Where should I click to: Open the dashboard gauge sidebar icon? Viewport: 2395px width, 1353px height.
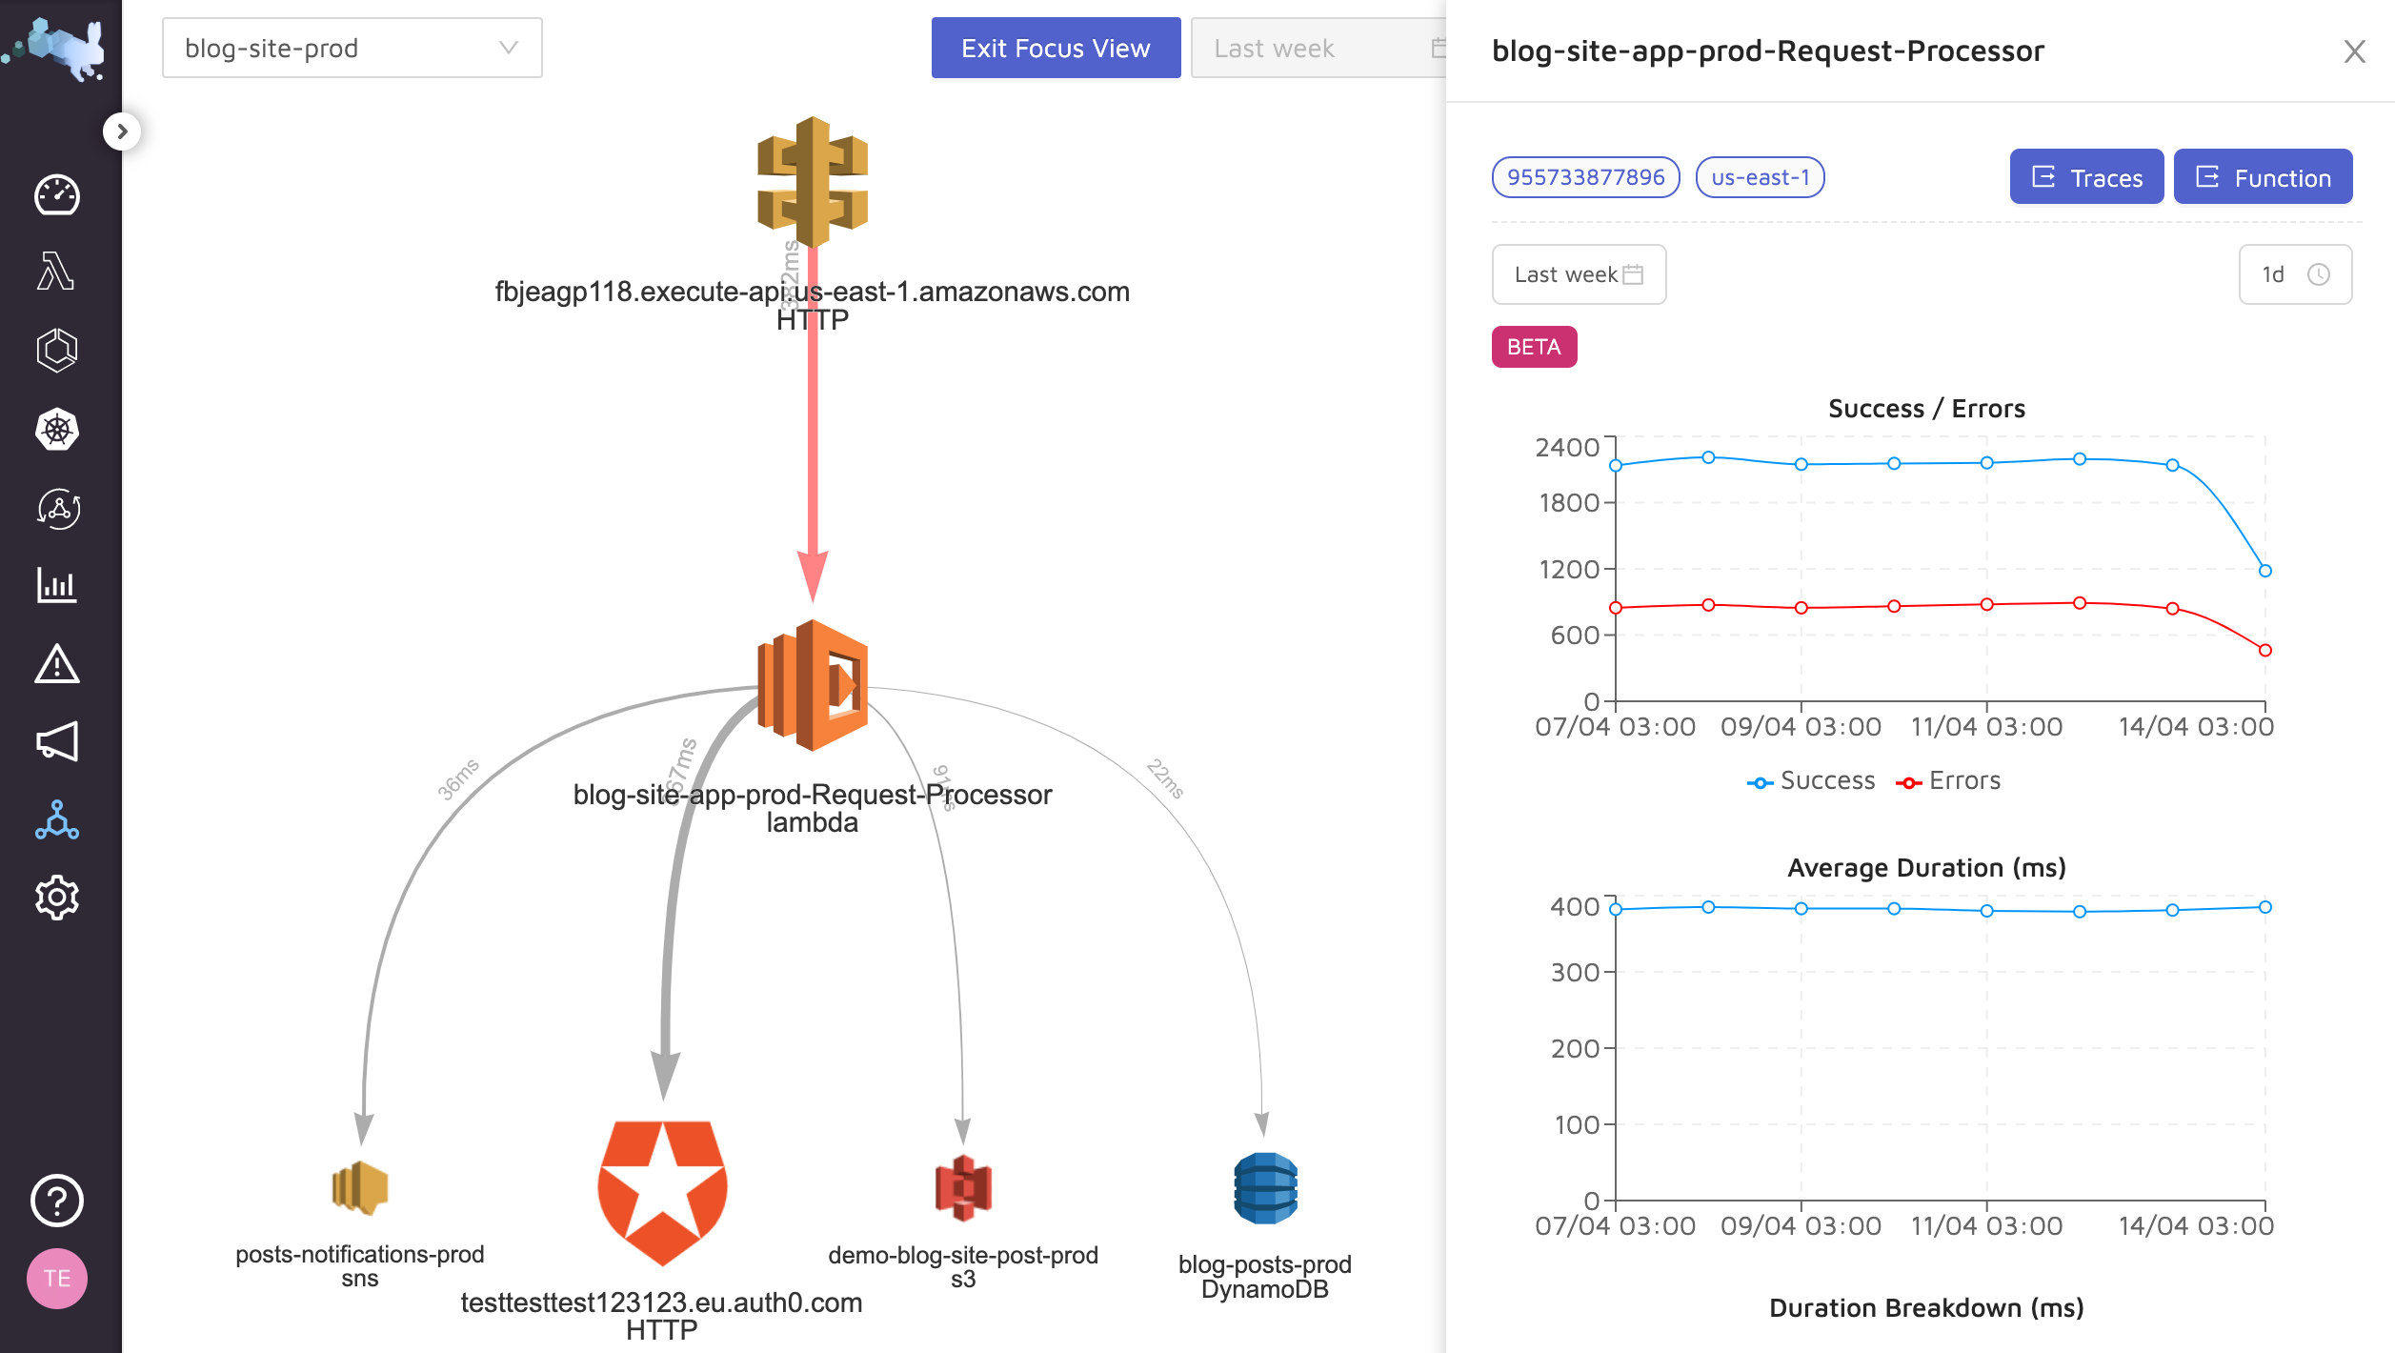coord(56,195)
